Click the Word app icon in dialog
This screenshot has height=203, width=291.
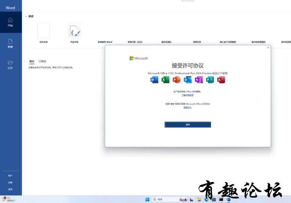pos(154,80)
